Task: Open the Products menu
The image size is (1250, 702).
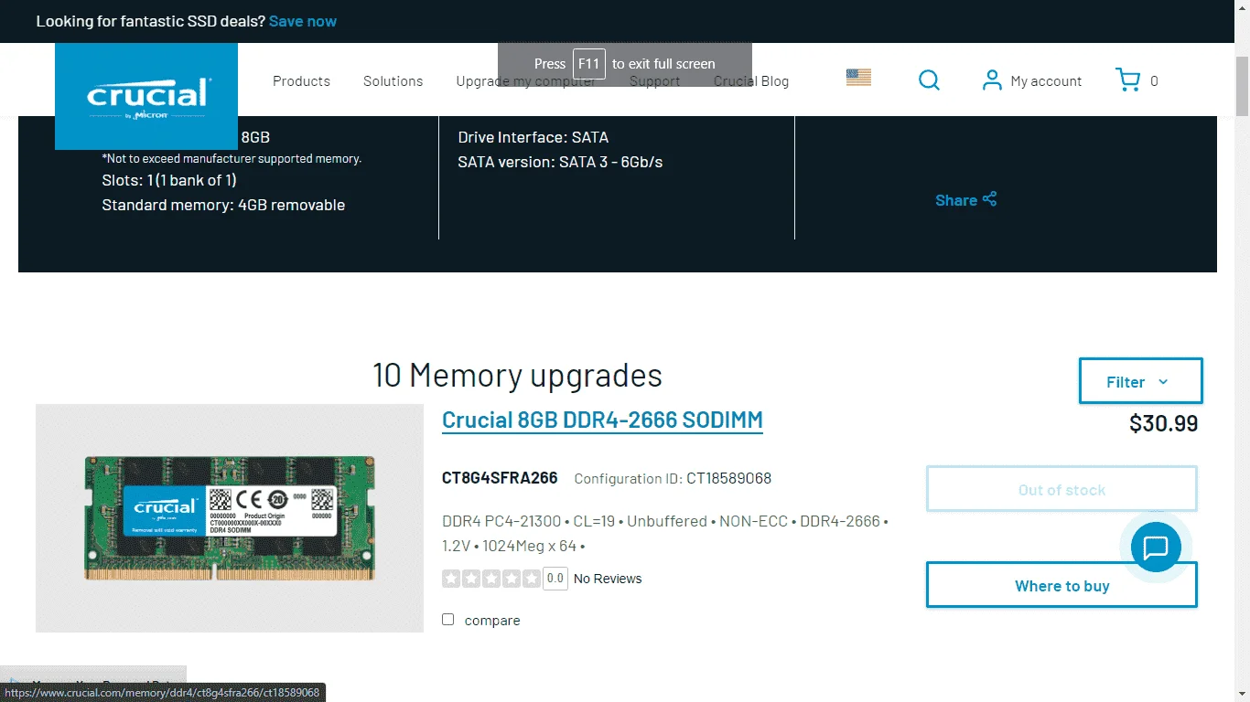Action: coord(301,81)
